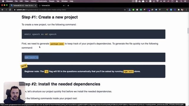Click the page vertical scrollbar thumb
The image size is (189, 106).
(x=188, y=31)
